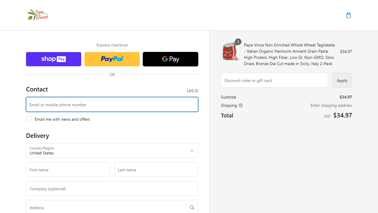Screen dimensions: 378x213
Task: Click the Last name field
Action: tap(156, 170)
